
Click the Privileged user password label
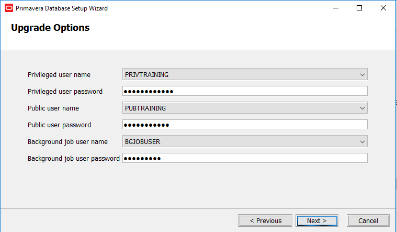pyautogui.click(x=65, y=92)
